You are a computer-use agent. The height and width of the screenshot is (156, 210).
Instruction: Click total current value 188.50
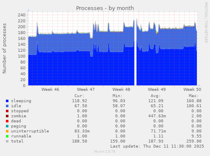[79, 141]
